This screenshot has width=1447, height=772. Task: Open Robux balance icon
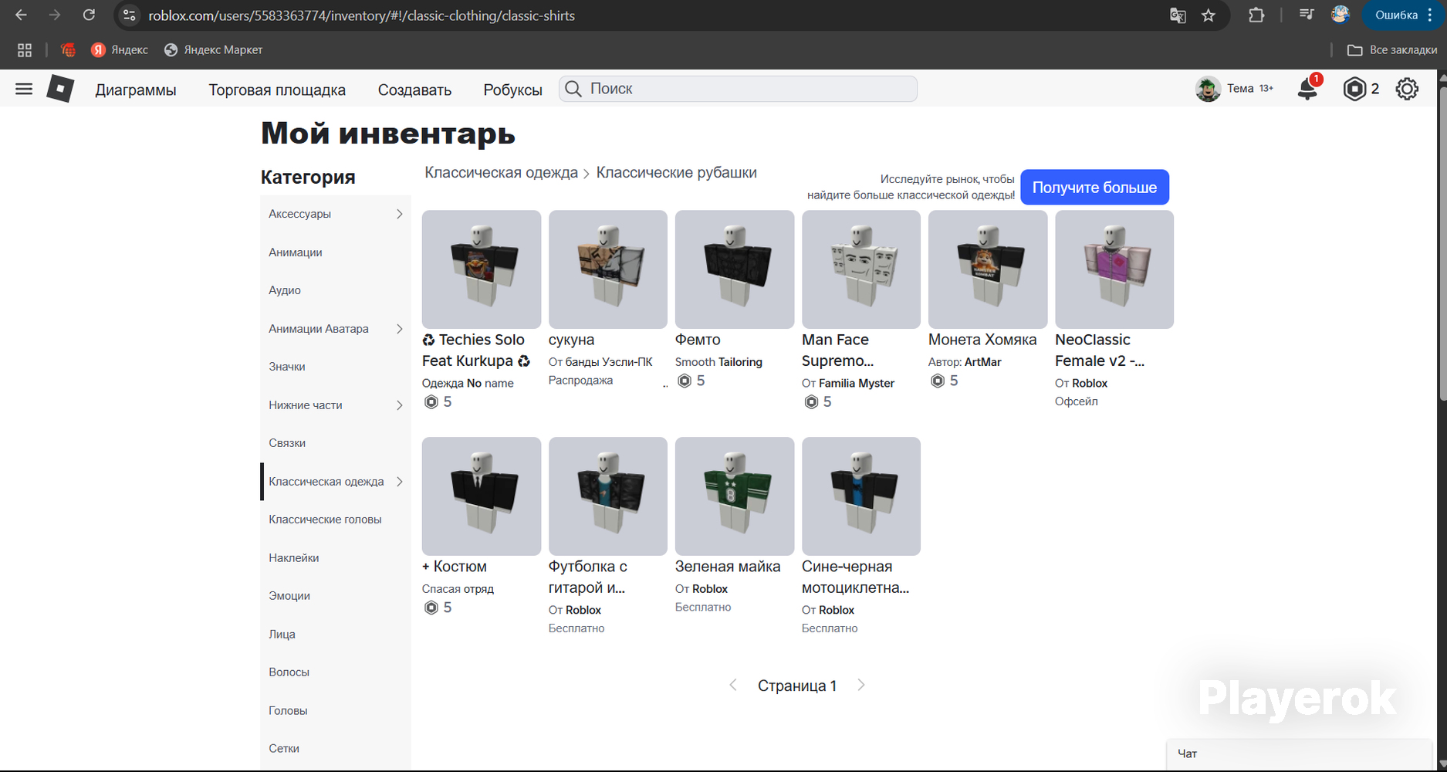[x=1354, y=89]
